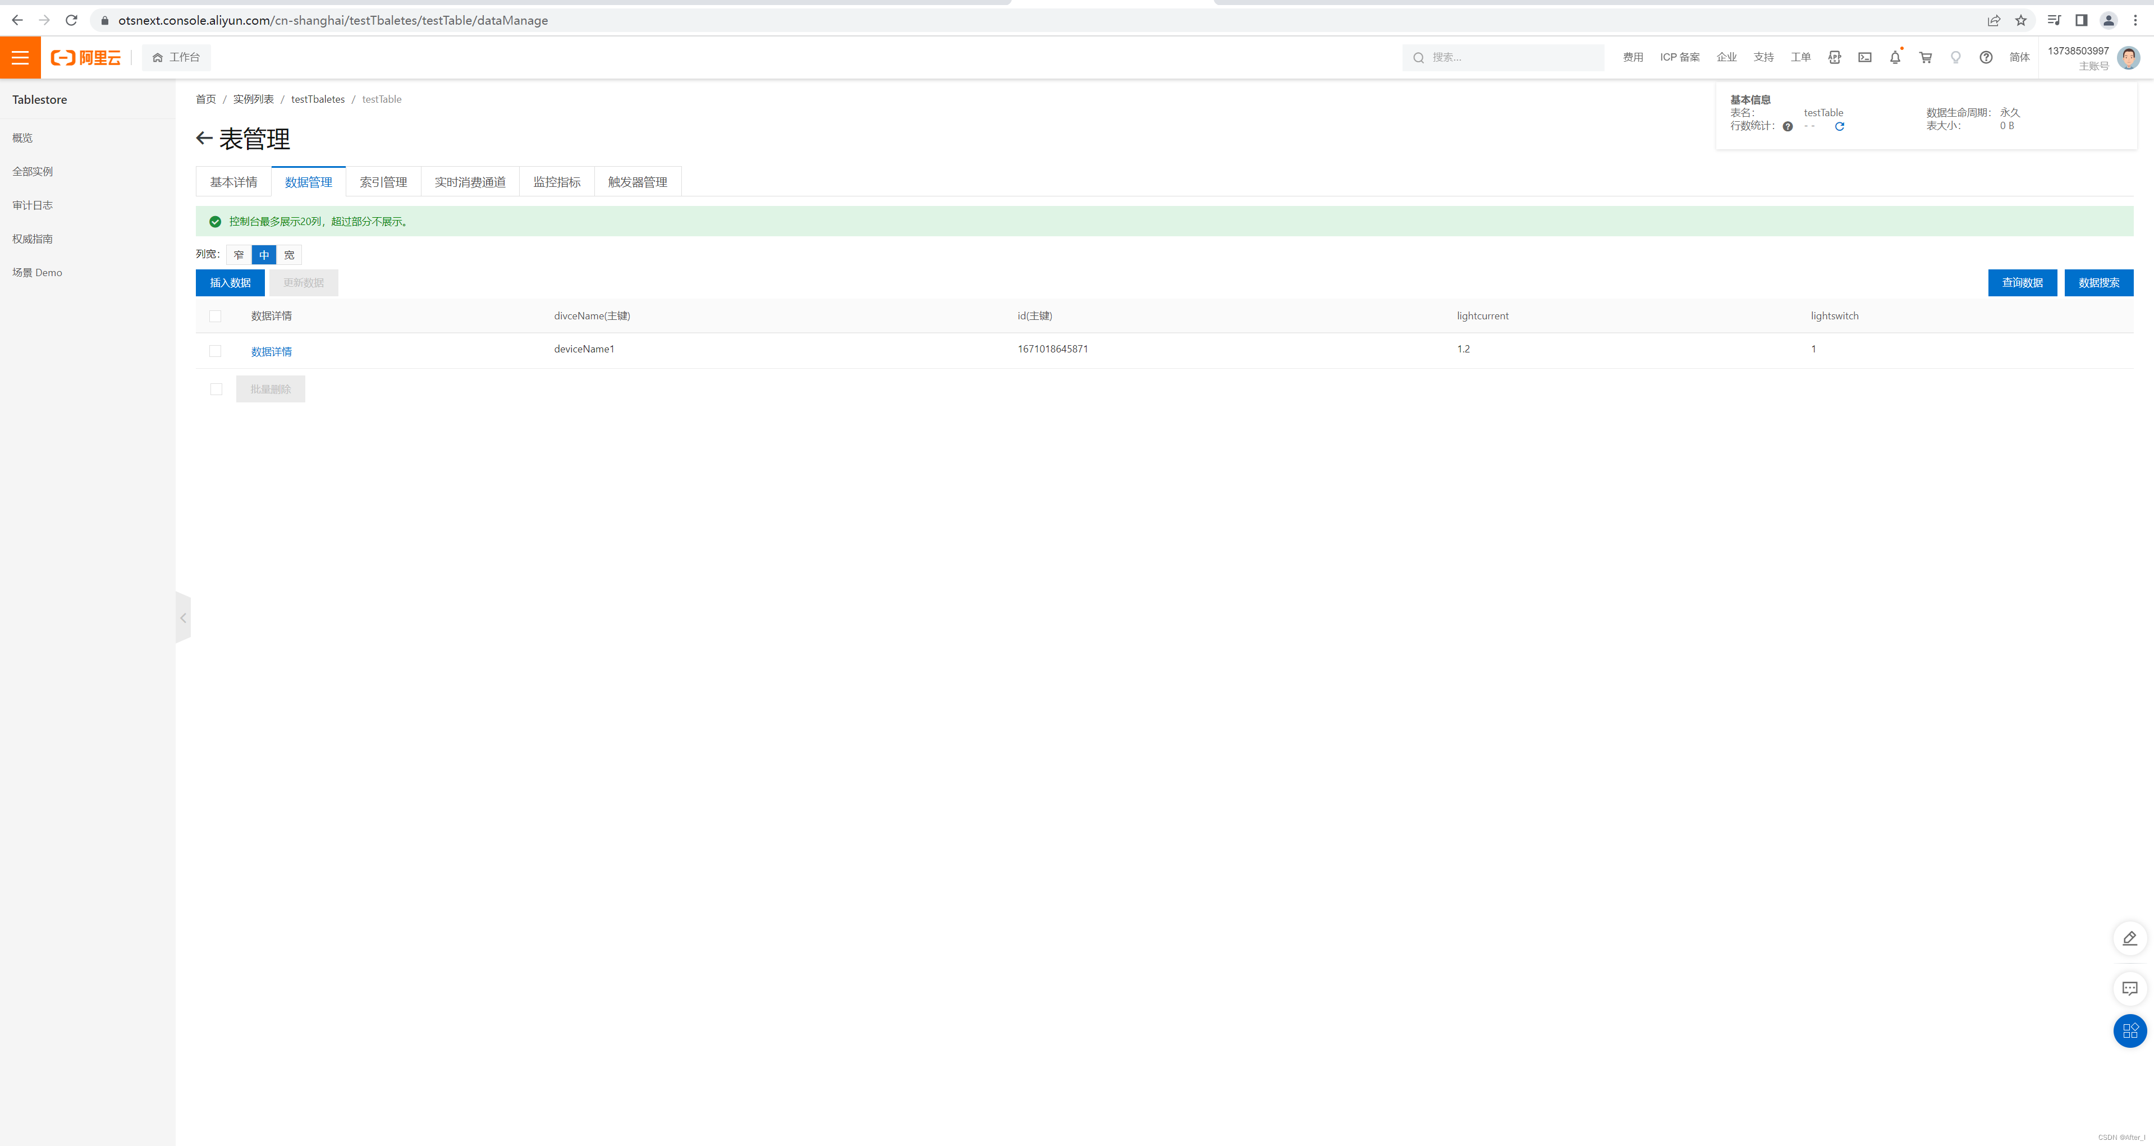Screen dimensions: 2154x1146
Task: Collapse the Tablestore sidebar panel
Action: click(x=183, y=618)
